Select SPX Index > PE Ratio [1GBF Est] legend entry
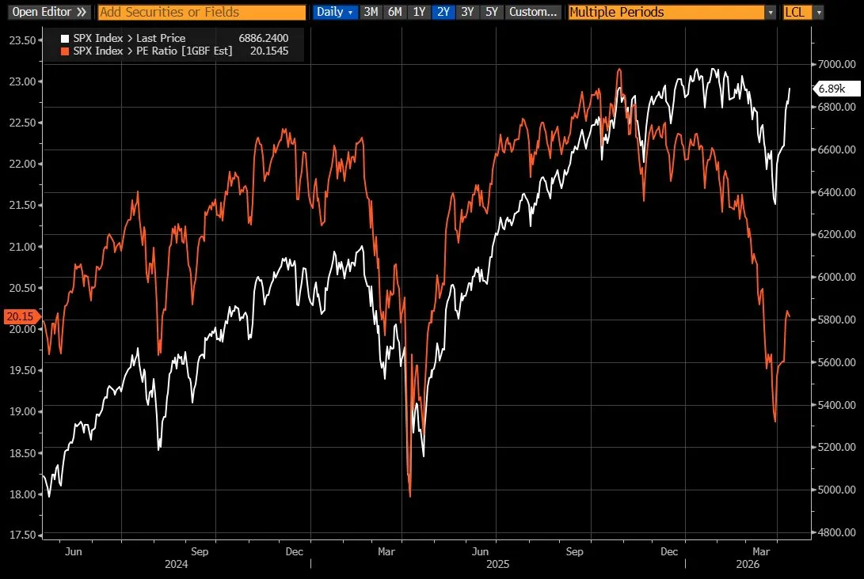This screenshot has width=864, height=579. 153,51
